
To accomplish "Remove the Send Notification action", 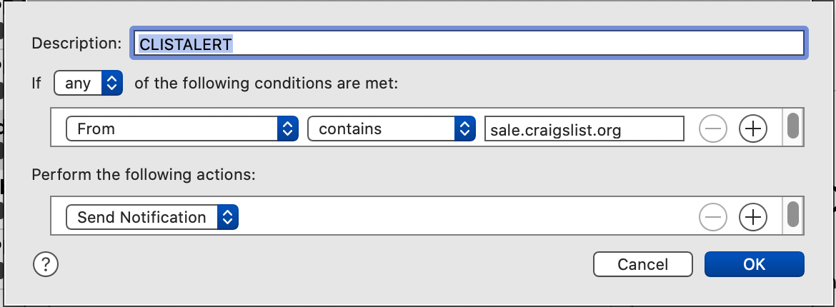I will click(712, 217).
